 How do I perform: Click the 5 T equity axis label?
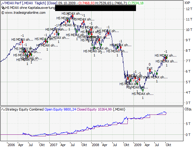click(x=188, y=124)
